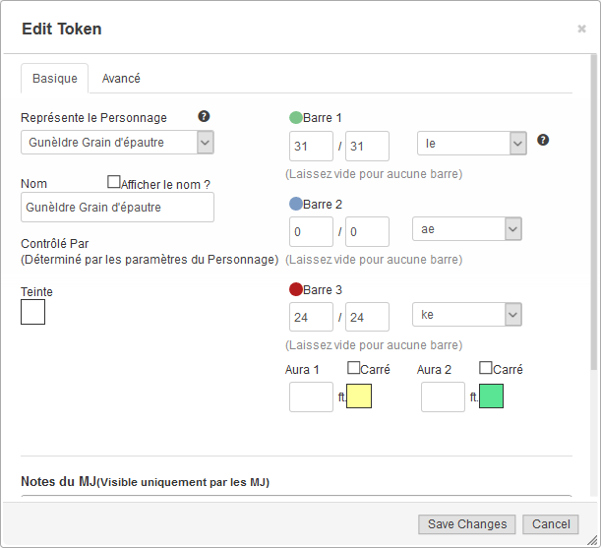
Task: Open the Représente le Personnage dropdown
Action: (117, 143)
